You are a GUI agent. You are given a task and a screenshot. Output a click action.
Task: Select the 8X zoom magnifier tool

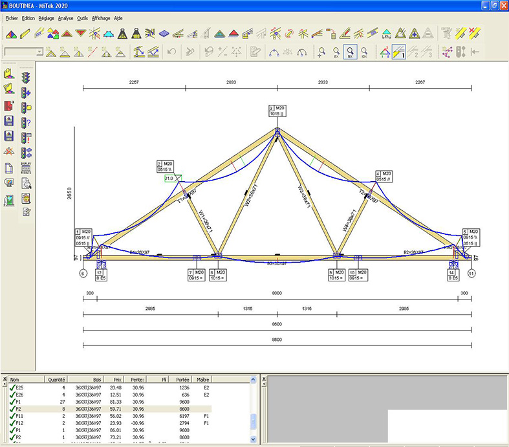[350, 52]
